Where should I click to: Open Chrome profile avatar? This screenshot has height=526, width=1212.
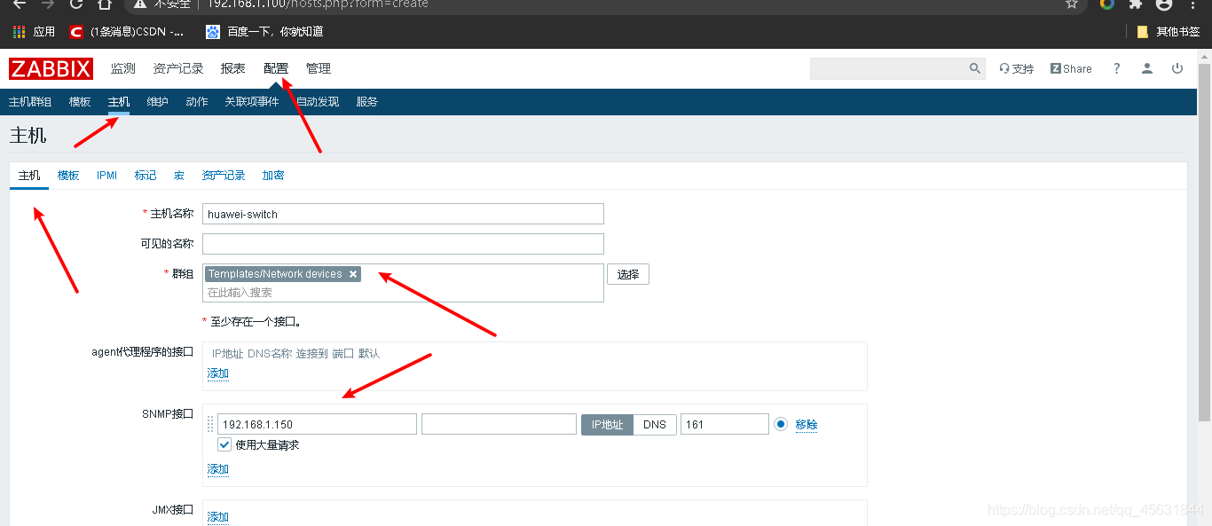coord(1164,4)
